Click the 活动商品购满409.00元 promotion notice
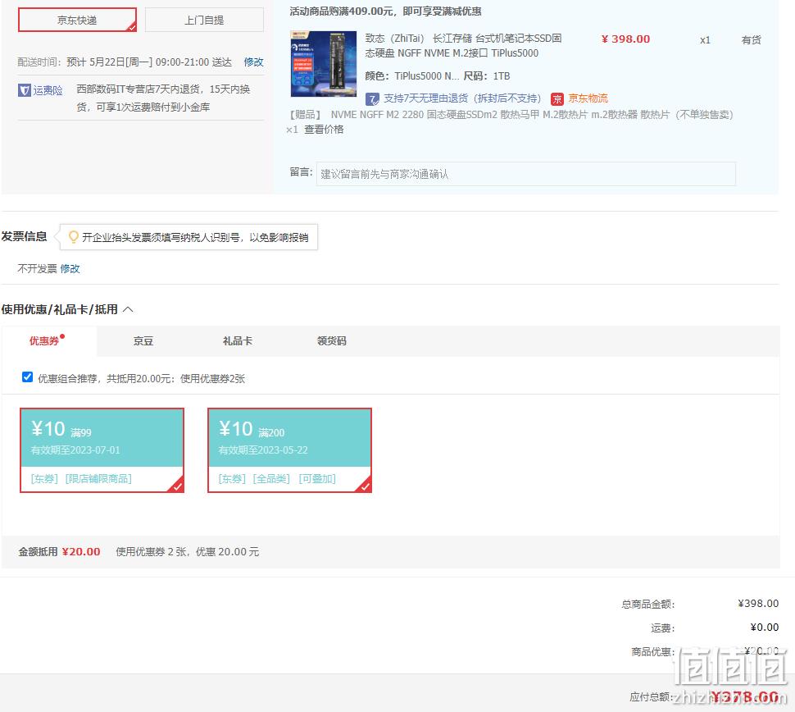 [385, 11]
